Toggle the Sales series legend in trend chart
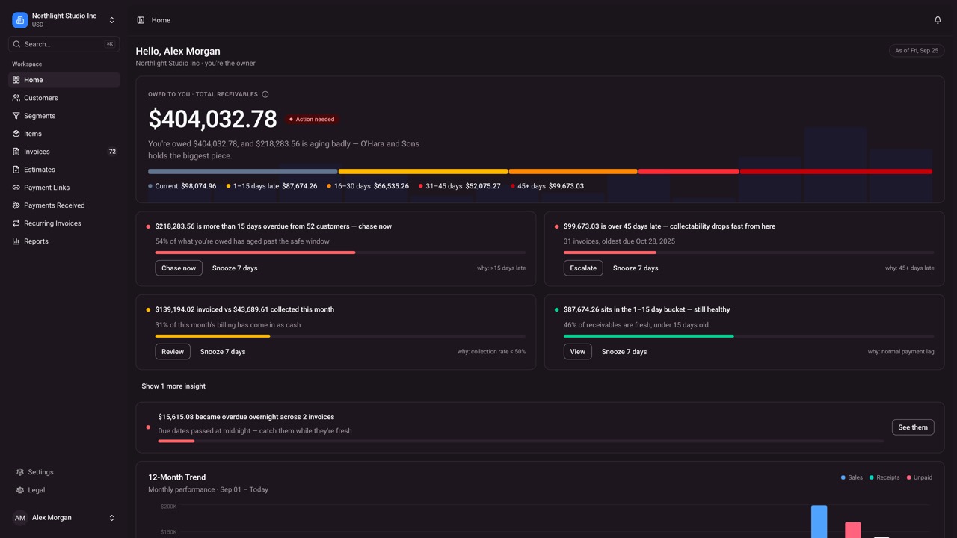The image size is (957, 538). pyautogui.click(x=852, y=477)
